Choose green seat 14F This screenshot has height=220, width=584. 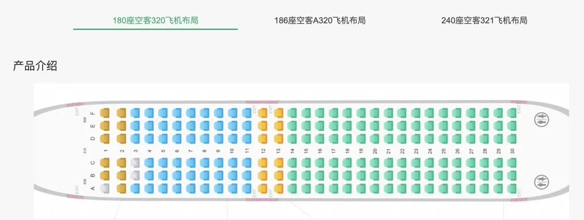tap(292, 113)
